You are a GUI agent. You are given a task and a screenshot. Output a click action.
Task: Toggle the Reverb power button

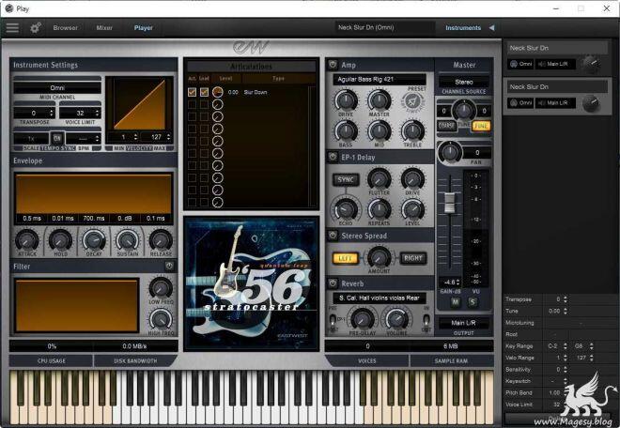click(x=333, y=283)
